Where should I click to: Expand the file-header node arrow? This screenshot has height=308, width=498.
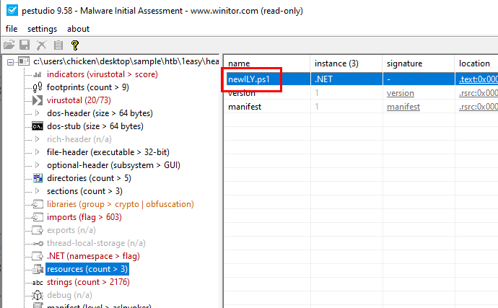coord(38,152)
